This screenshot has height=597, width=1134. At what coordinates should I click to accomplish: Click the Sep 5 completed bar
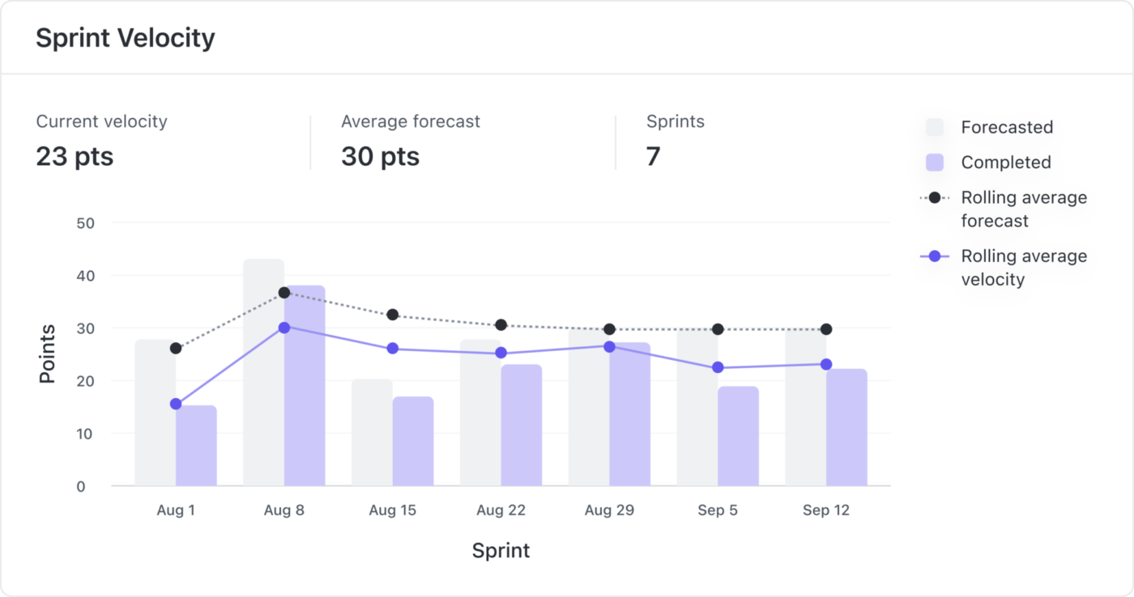[x=738, y=437]
